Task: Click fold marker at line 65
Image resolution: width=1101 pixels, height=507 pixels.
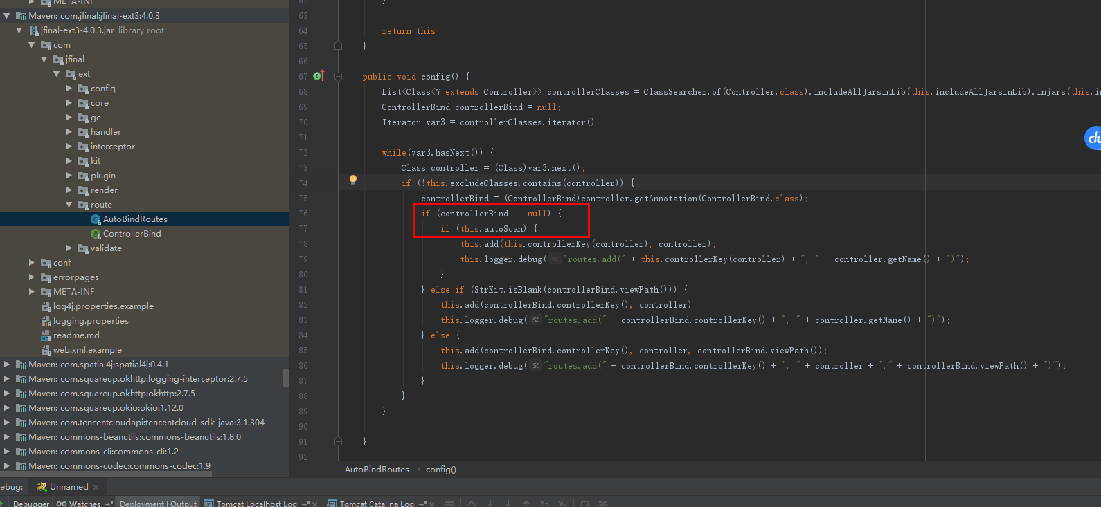Action: click(x=338, y=46)
